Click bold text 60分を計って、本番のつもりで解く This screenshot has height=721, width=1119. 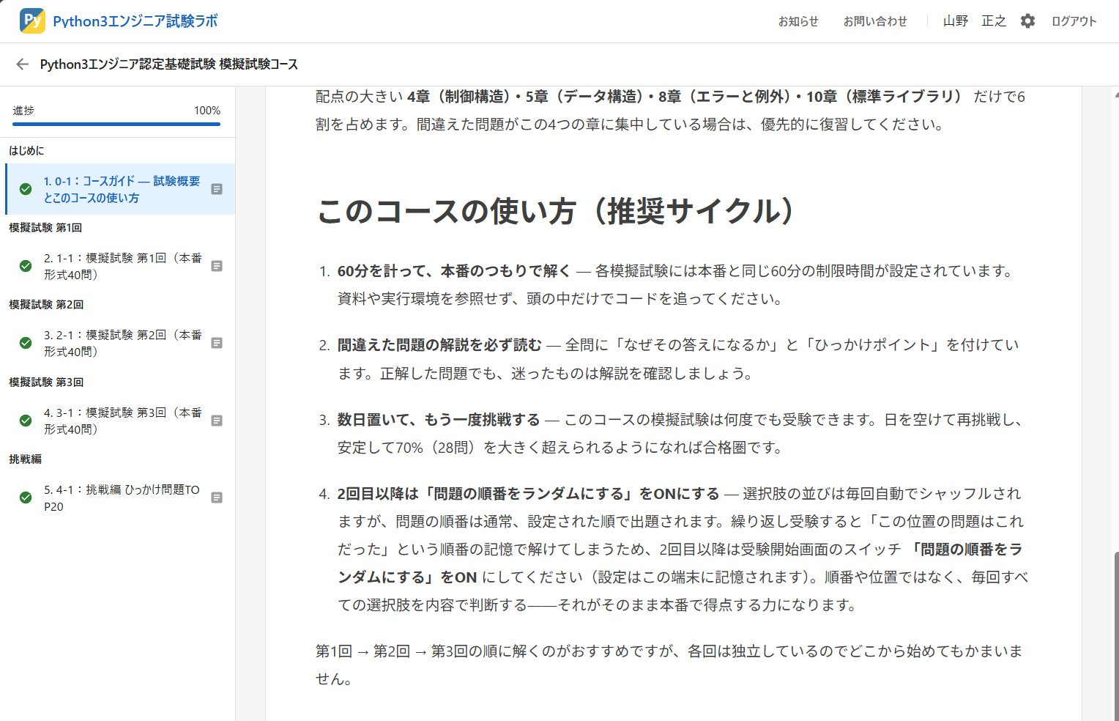(454, 271)
